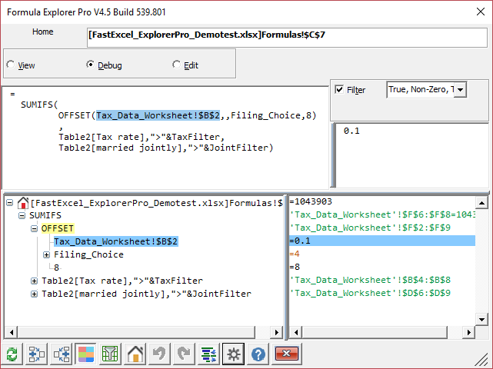Select Tax_Data_Worksheet!$B$2 in the tree
The width and height of the screenshot is (493, 369).
point(116,241)
